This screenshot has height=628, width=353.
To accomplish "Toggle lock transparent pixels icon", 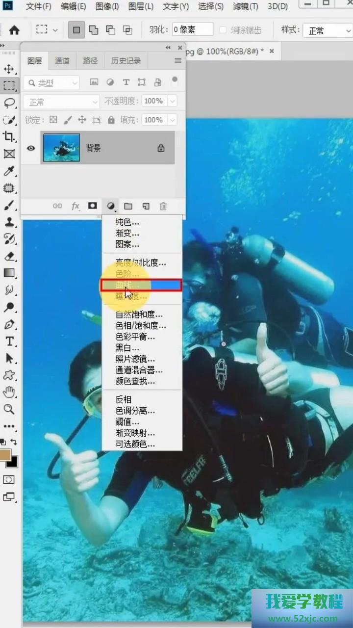I will 53,120.
